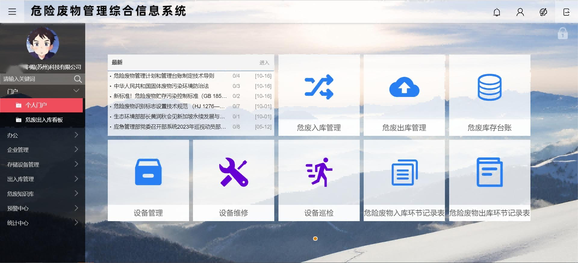Open article 应急管理部党委召开部系统2023年巡视动员
The width and height of the screenshot is (578, 263).
pyautogui.click(x=170, y=127)
